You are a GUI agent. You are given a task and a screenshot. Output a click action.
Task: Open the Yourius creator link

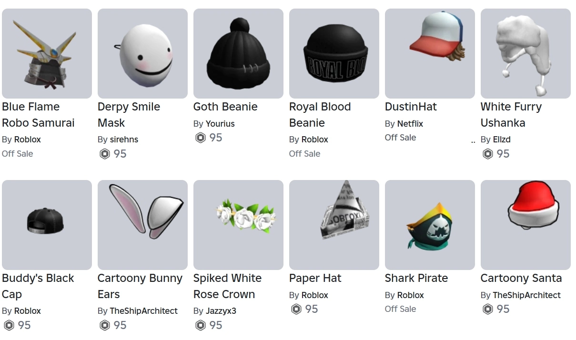click(x=220, y=123)
